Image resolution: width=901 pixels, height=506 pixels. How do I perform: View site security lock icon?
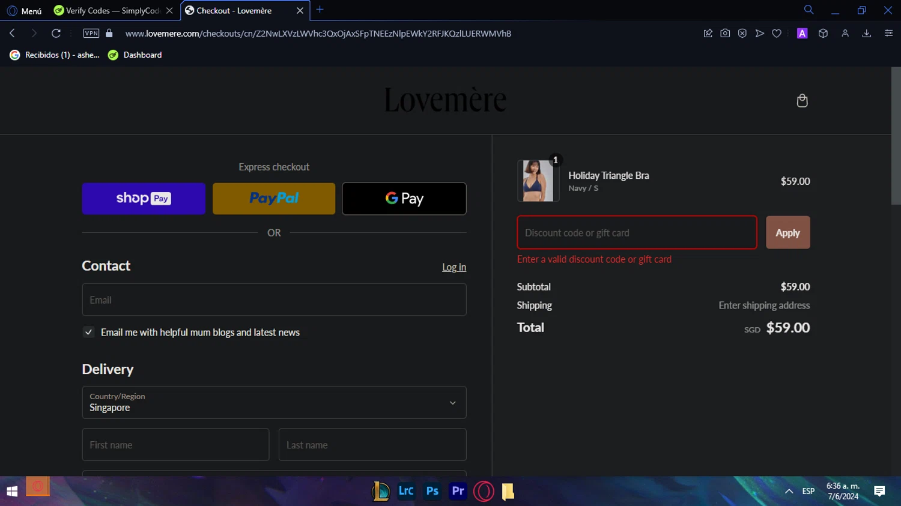(x=109, y=33)
